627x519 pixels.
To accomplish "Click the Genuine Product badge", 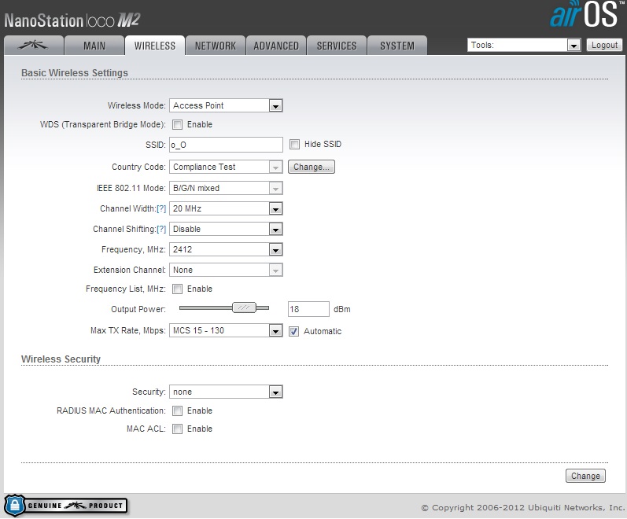I will coord(66,506).
